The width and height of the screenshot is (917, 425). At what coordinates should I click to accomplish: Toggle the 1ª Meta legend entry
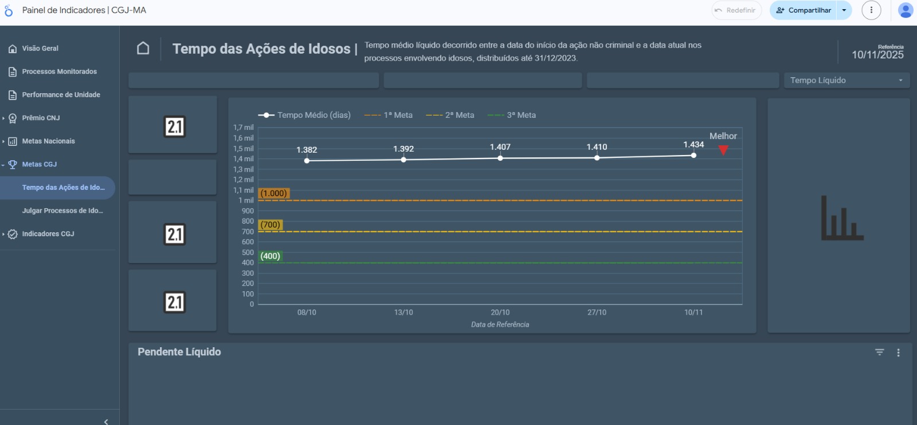click(x=389, y=115)
